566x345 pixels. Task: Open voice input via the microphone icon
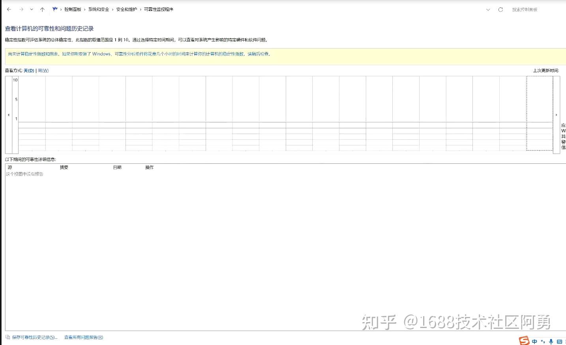[551, 341]
